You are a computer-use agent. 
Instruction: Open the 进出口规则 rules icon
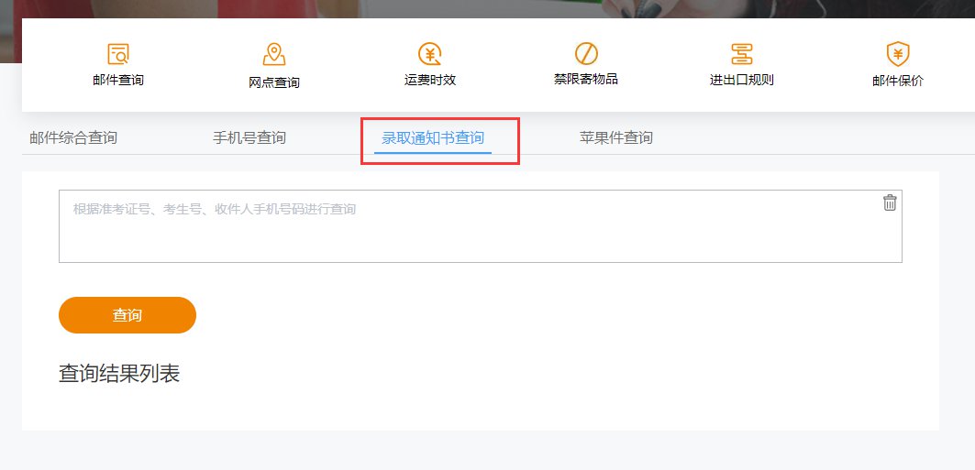click(x=742, y=54)
